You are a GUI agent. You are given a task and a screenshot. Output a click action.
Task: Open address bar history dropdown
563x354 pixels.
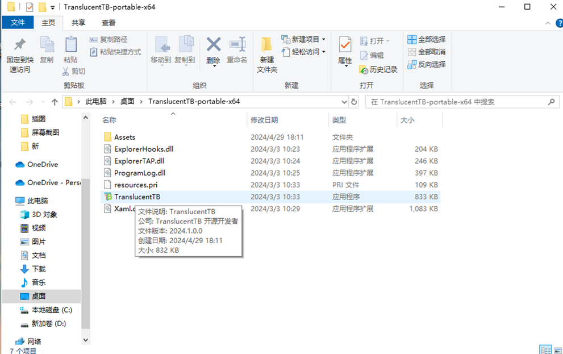(x=344, y=102)
